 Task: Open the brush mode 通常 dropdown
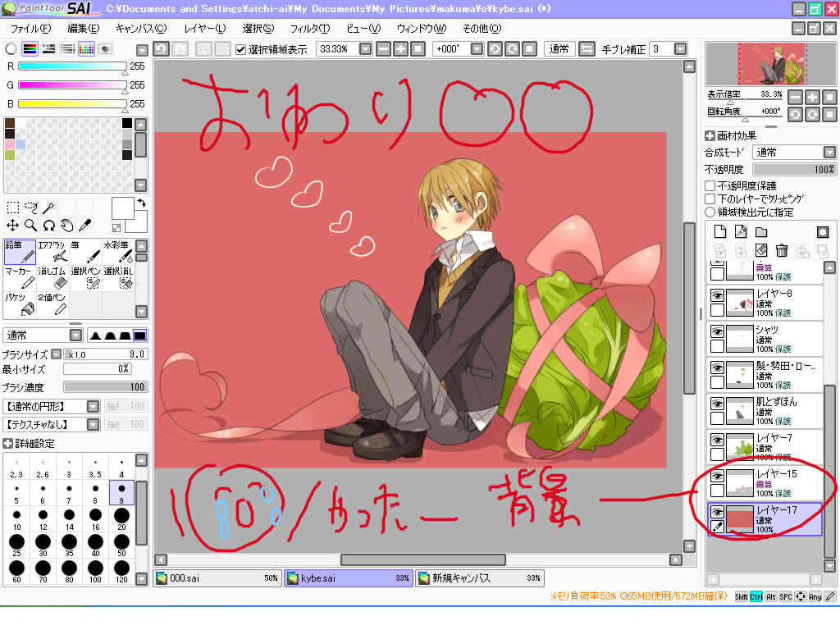point(76,336)
